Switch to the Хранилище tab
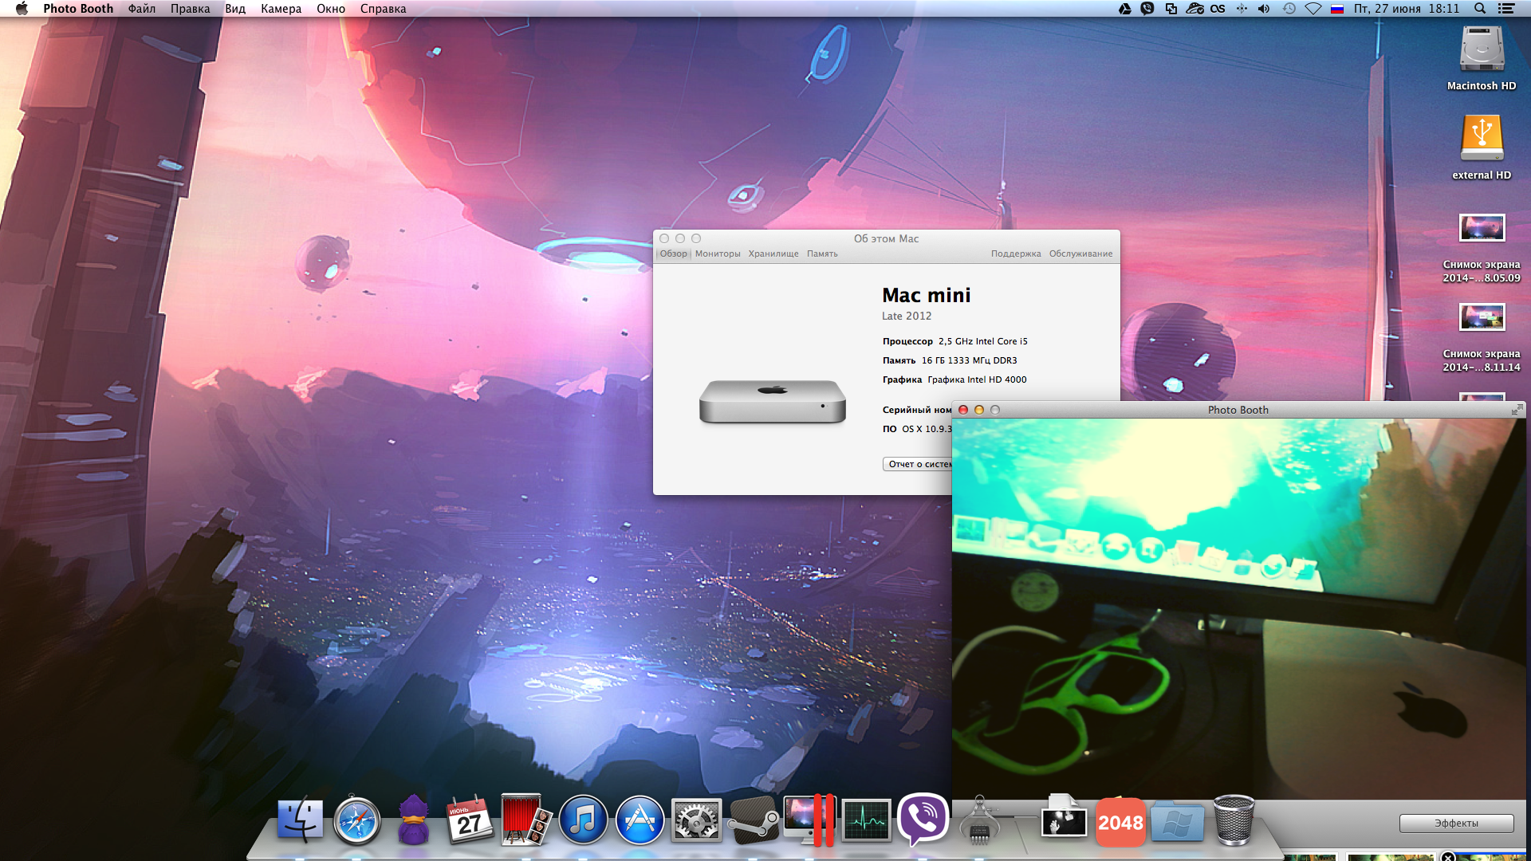The image size is (1531, 861). (773, 254)
